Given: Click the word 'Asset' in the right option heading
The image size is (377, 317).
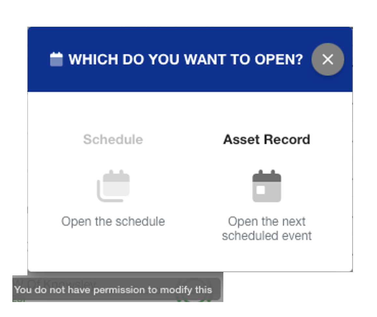Looking at the screenshot, I should [242, 140].
